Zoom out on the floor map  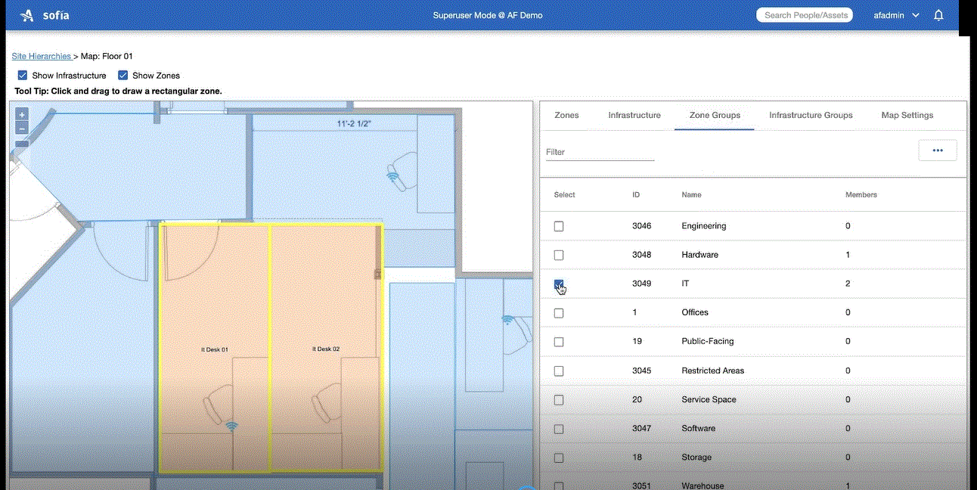tap(21, 126)
